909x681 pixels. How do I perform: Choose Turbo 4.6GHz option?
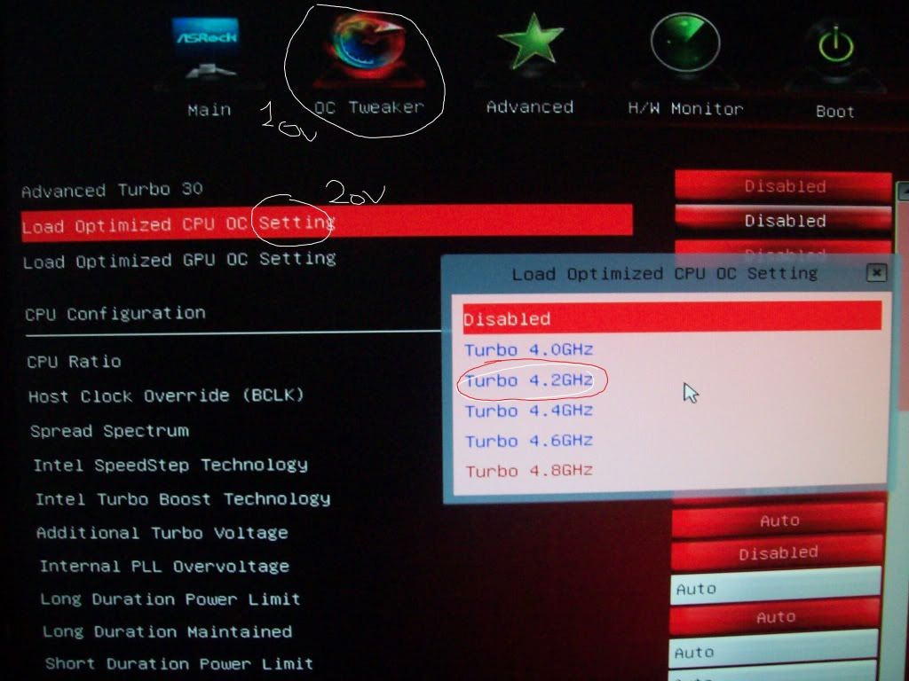[x=529, y=441]
